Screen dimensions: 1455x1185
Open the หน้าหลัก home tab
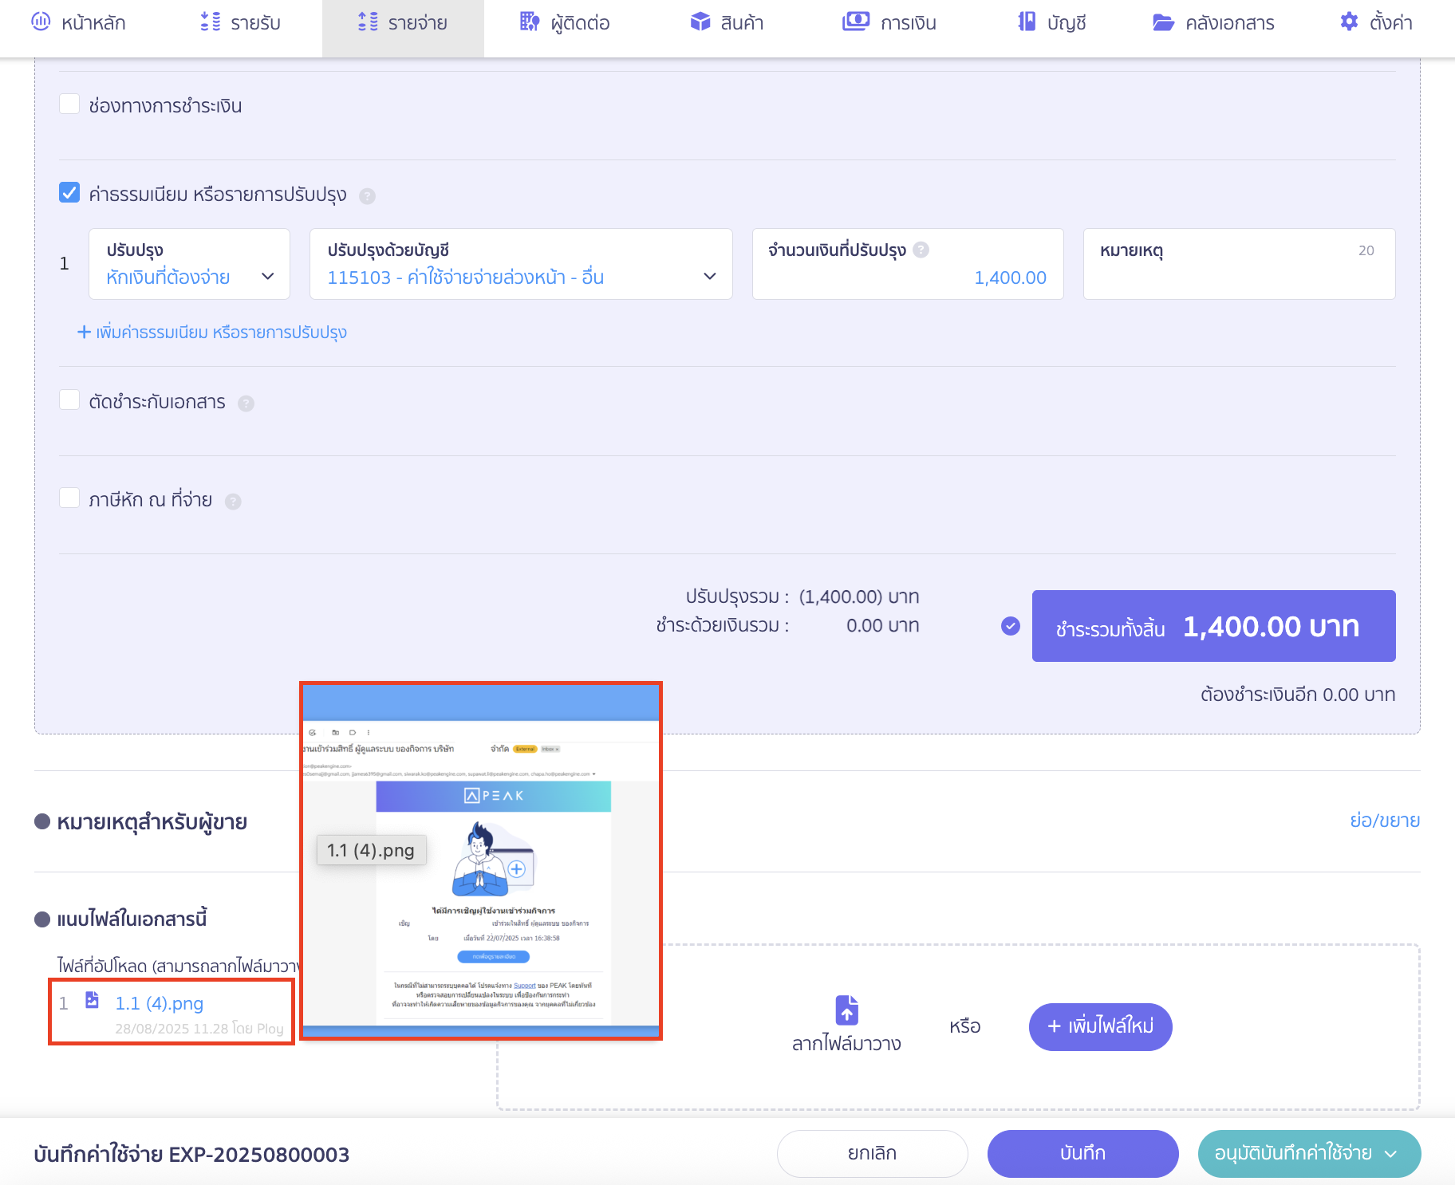tap(78, 22)
